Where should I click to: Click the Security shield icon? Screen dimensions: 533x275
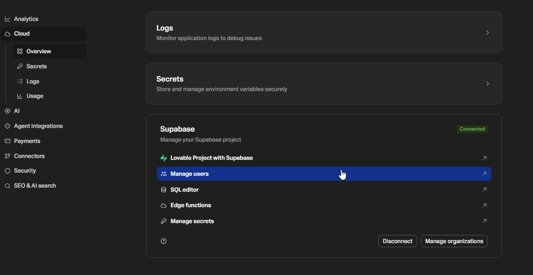pyautogui.click(x=7, y=171)
